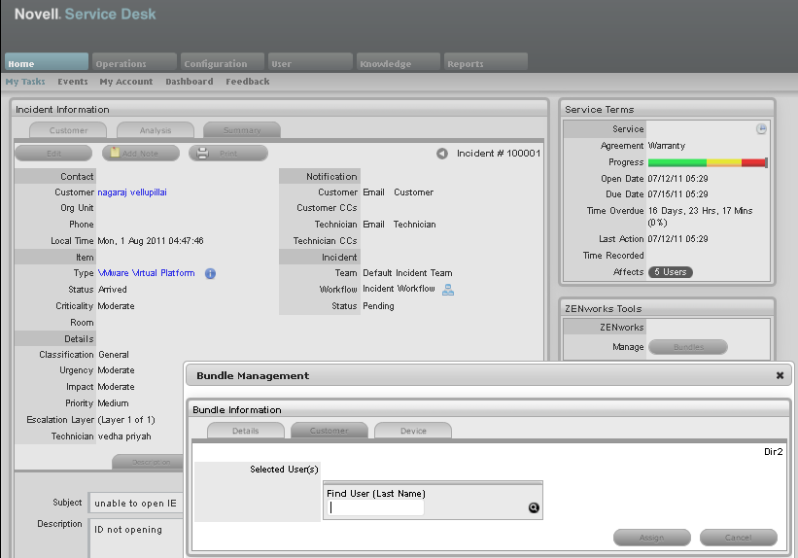Screen dimensions: 798x558
Task: Click the Add Note button
Action: (141, 154)
